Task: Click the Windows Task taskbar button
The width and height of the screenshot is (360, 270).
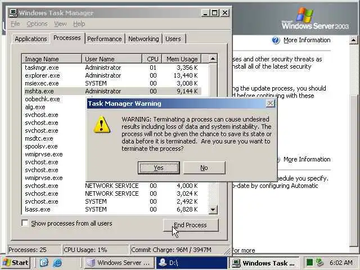Action: (264, 263)
